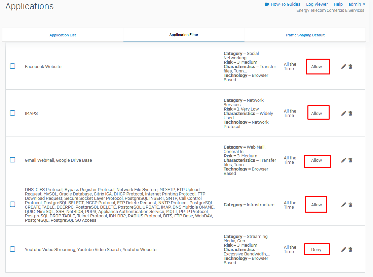Image resolution: width=373 pixels, height=277 pixels.
Task: Click the Category = Streaming Media filter details
Action: point(247,250)
